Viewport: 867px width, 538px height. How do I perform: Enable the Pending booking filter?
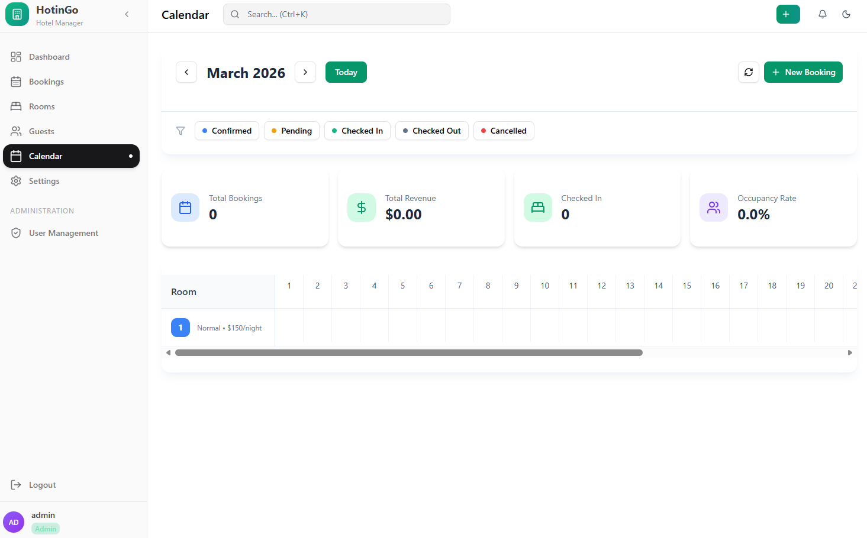point(292,131)
